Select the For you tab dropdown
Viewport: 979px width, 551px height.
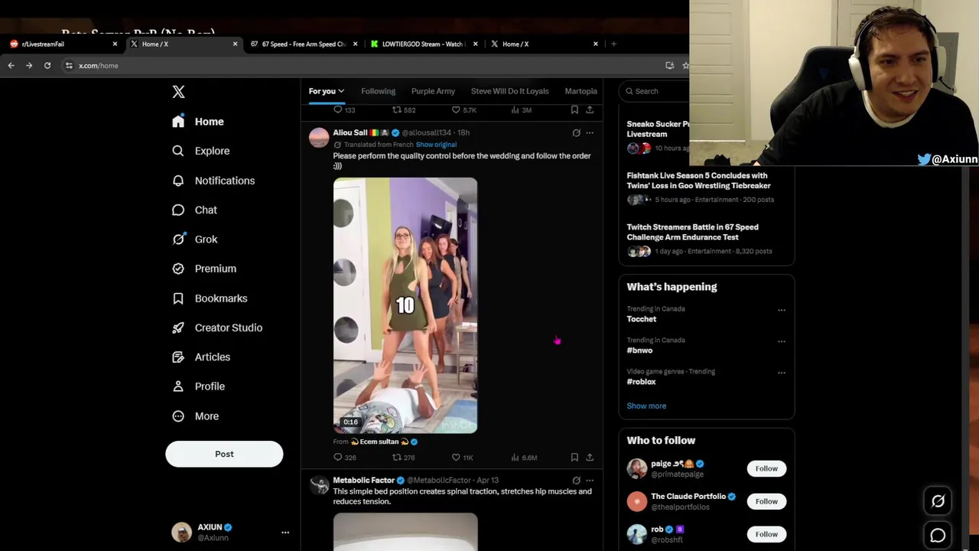pyautogui.click(x=327, y=91)
